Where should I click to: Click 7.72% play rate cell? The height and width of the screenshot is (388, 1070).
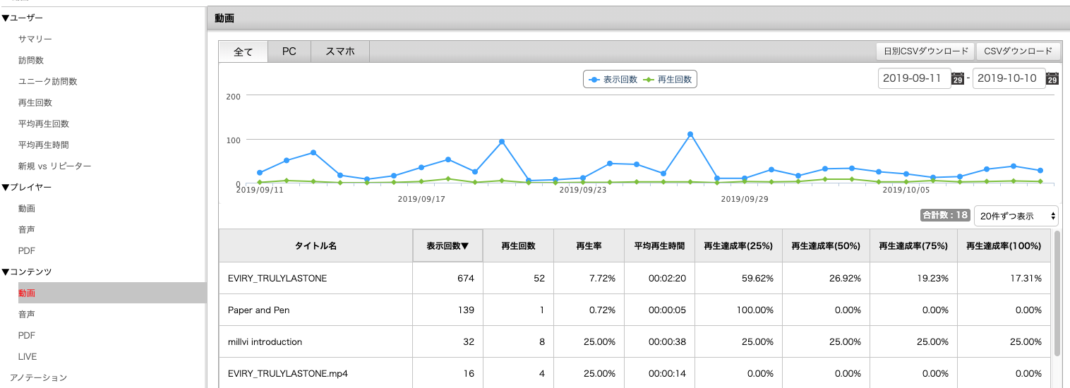[x=589, y=278]
